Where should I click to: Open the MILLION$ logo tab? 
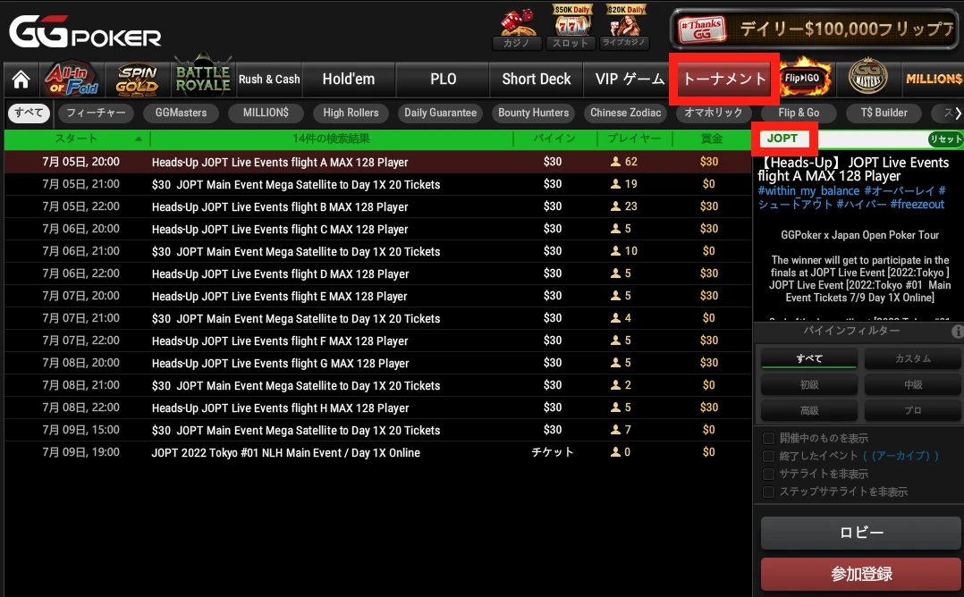pyautogui.click(x=934, y=79)
